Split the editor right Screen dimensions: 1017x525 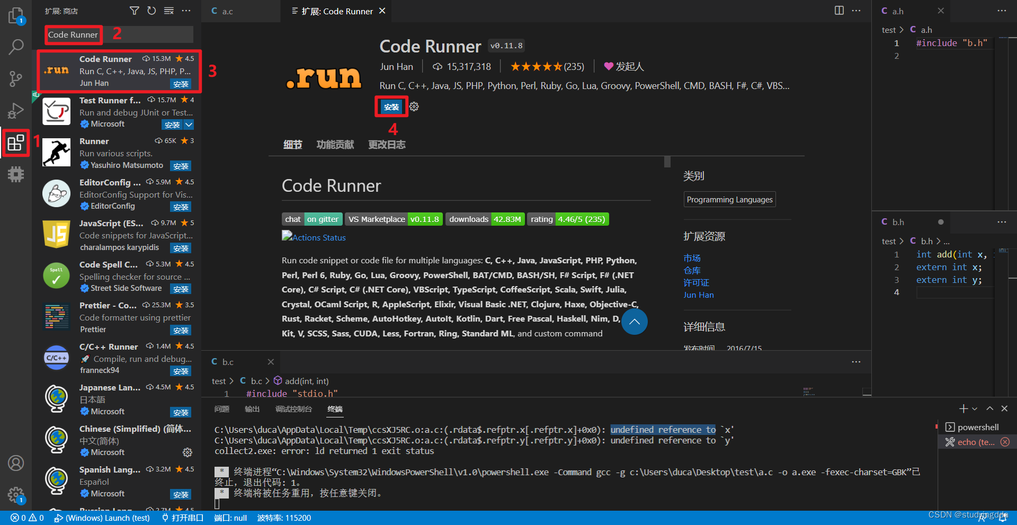[x=839, y=11]
